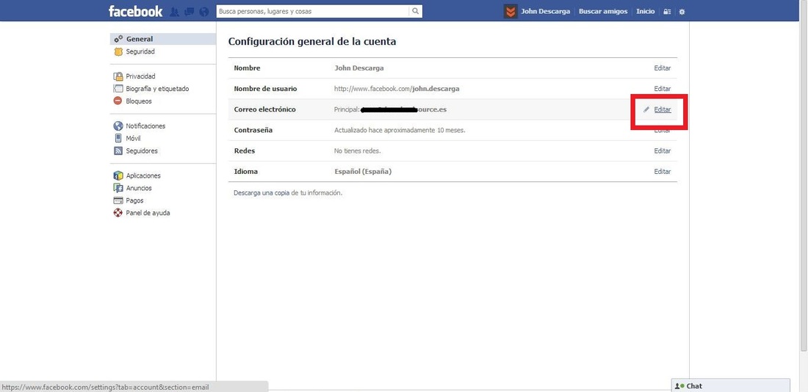The width and height of the screenshot is (808, 392).
Task: Edit the Nombre row
Action: tap(662, 68)
